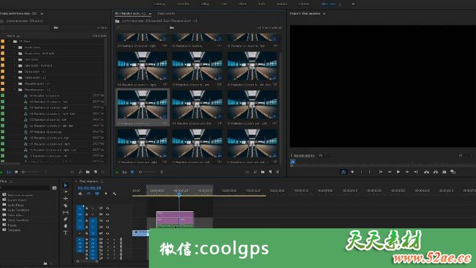Screen dimensions: 476x268
Task: Open Comparison View in Program monitor
Action: click(x=453, y=172)
